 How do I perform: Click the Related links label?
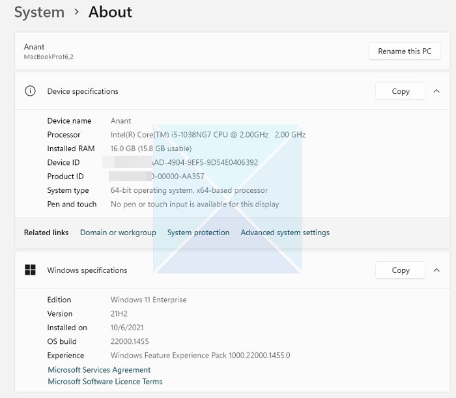(x=46, y=233)
